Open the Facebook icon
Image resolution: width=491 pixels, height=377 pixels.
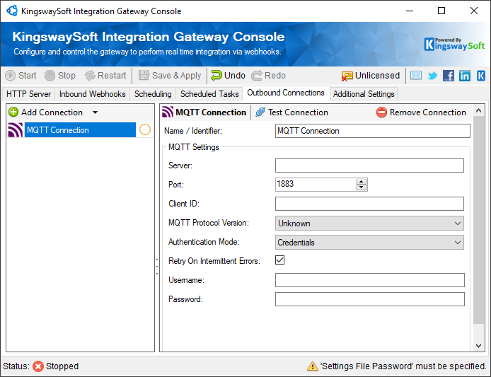pos(449,76)
